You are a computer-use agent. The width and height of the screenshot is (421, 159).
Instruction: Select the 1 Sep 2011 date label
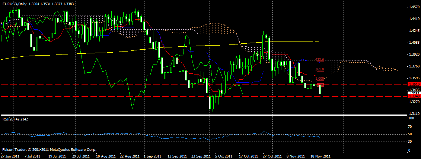[153, 156]
